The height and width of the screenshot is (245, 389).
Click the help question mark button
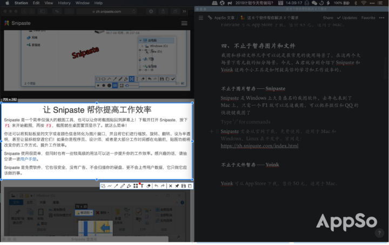coord(379,233)
